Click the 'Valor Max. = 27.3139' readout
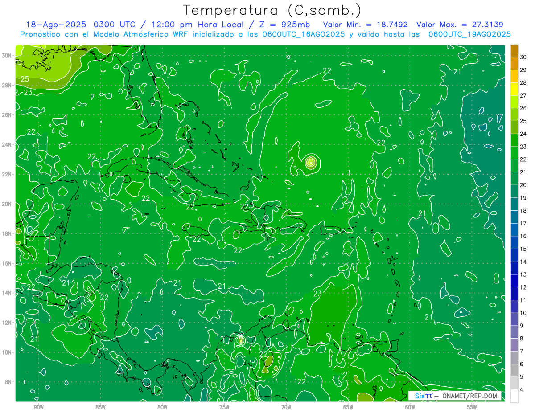Viewport: 535px width, 413px height. coord(460,25)
